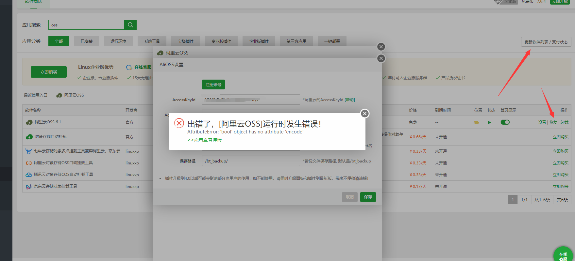The height and width of the screenshot is (261, 575).
Task: Switch to the 专业版插件 category tab
Action: pyautogui.click(x=221, y=41)
